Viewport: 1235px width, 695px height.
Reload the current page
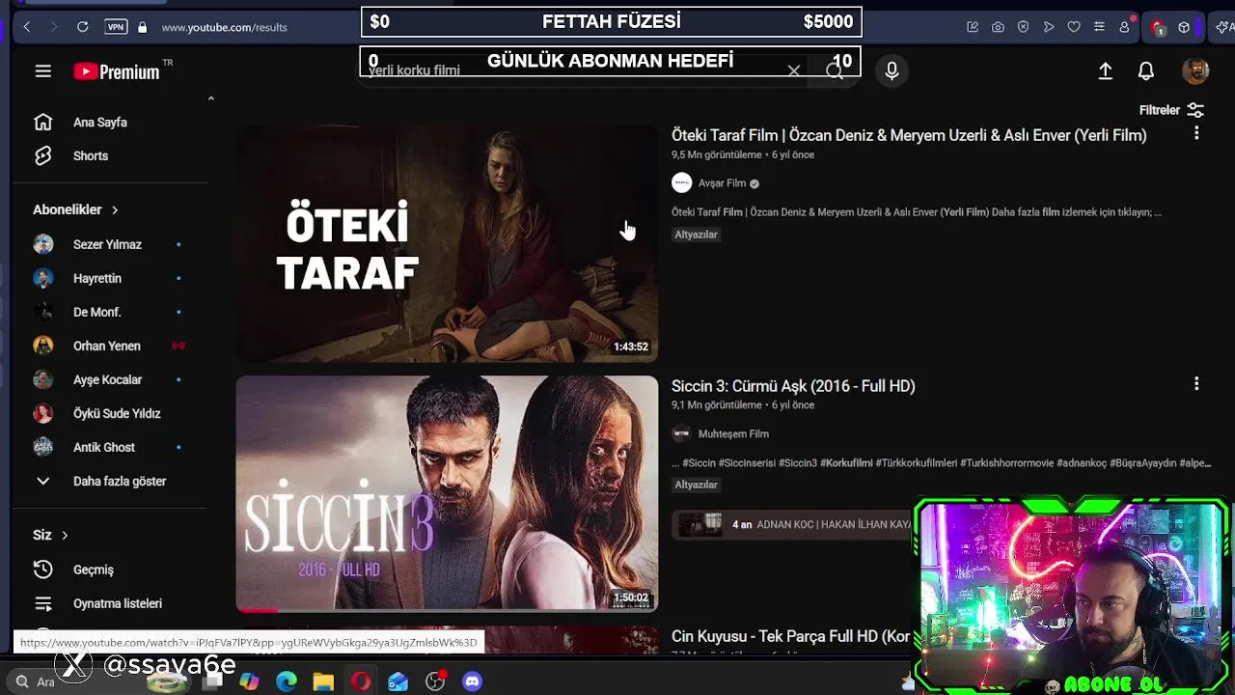point(83,27)
